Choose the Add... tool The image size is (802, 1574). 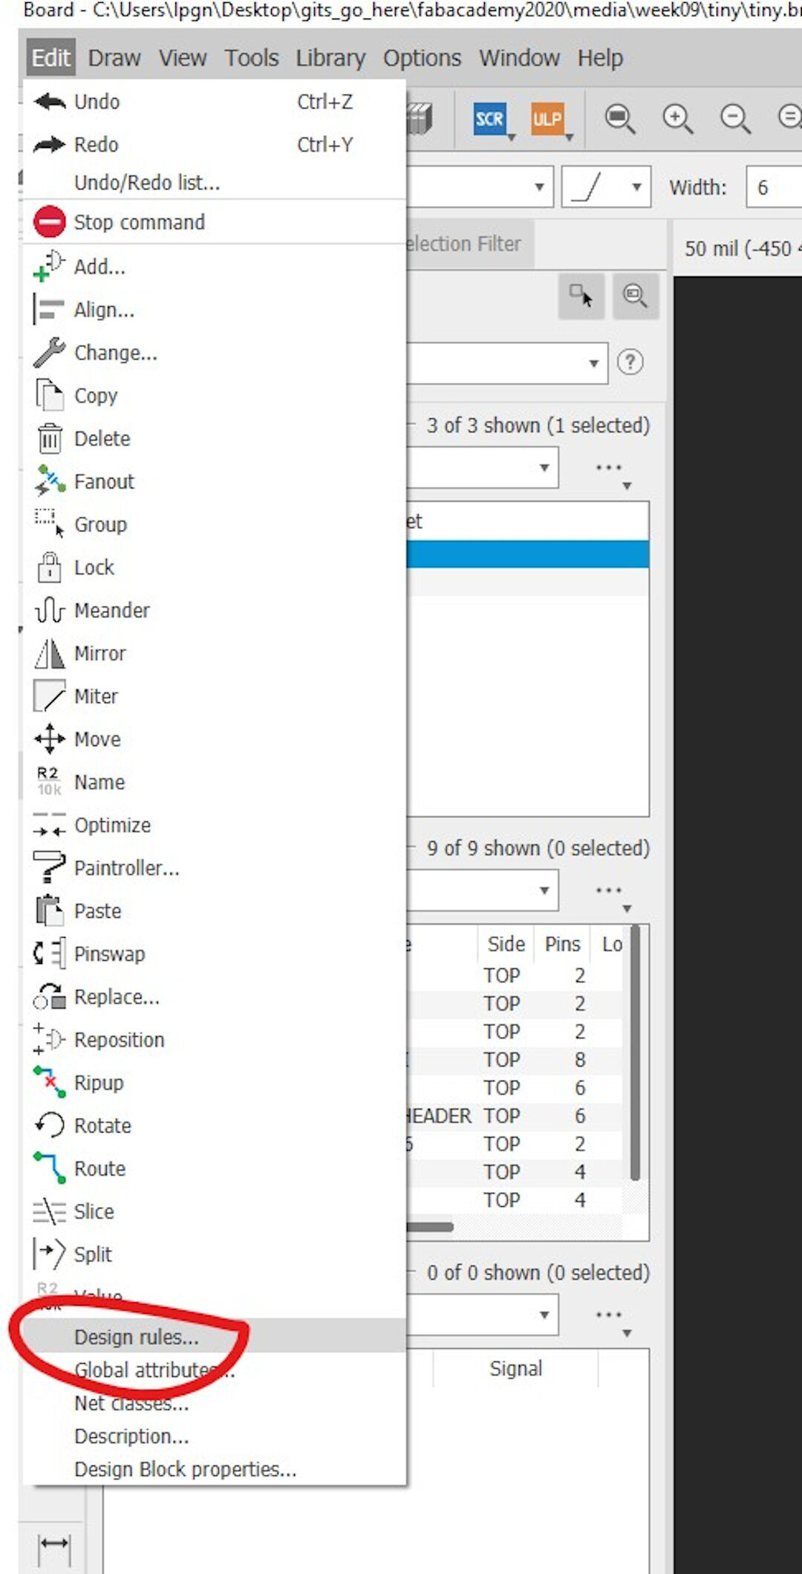[x=215, y=266]
